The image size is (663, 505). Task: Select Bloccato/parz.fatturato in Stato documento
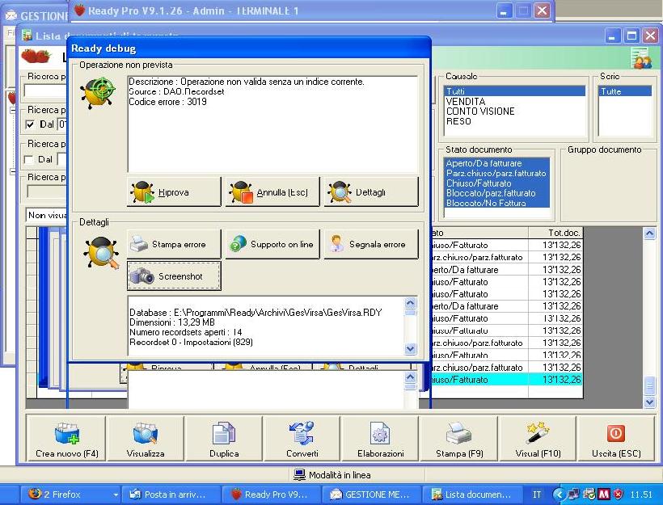click(496, 193)
